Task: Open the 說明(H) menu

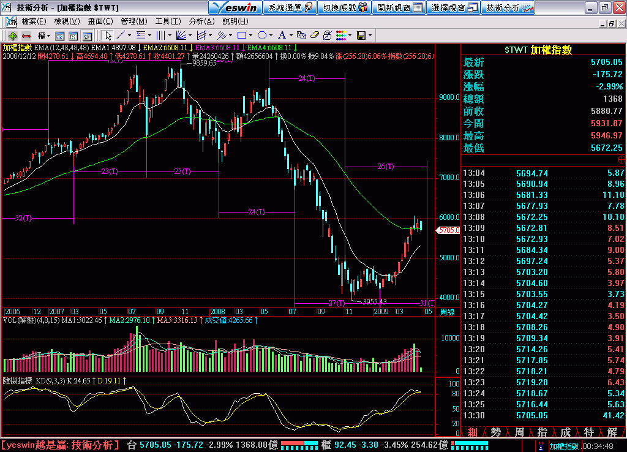Action: [235, 21]
